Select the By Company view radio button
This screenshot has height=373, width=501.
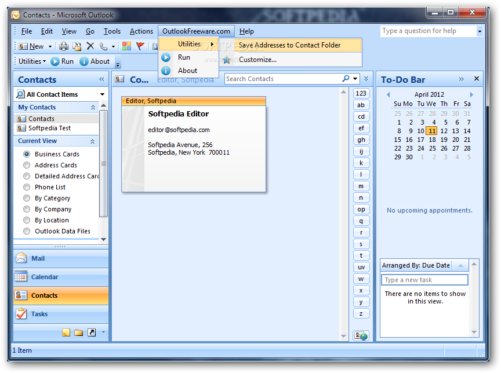(x=27, y=209)
